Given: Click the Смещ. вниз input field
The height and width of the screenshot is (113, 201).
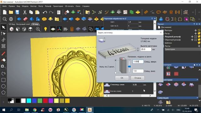Looking at the screenshot, I should click(138, 71).
